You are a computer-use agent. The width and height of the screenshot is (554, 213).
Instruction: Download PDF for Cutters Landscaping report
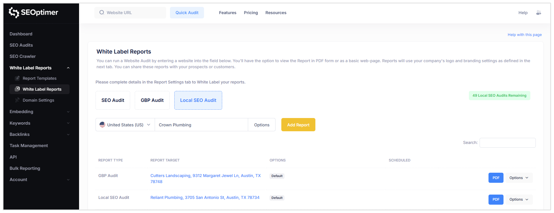pos(496,178)
